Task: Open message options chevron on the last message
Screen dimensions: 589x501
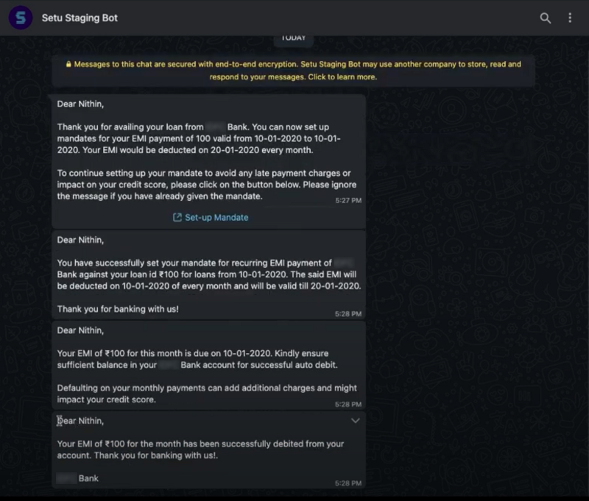Action: [x=356, y=421]
